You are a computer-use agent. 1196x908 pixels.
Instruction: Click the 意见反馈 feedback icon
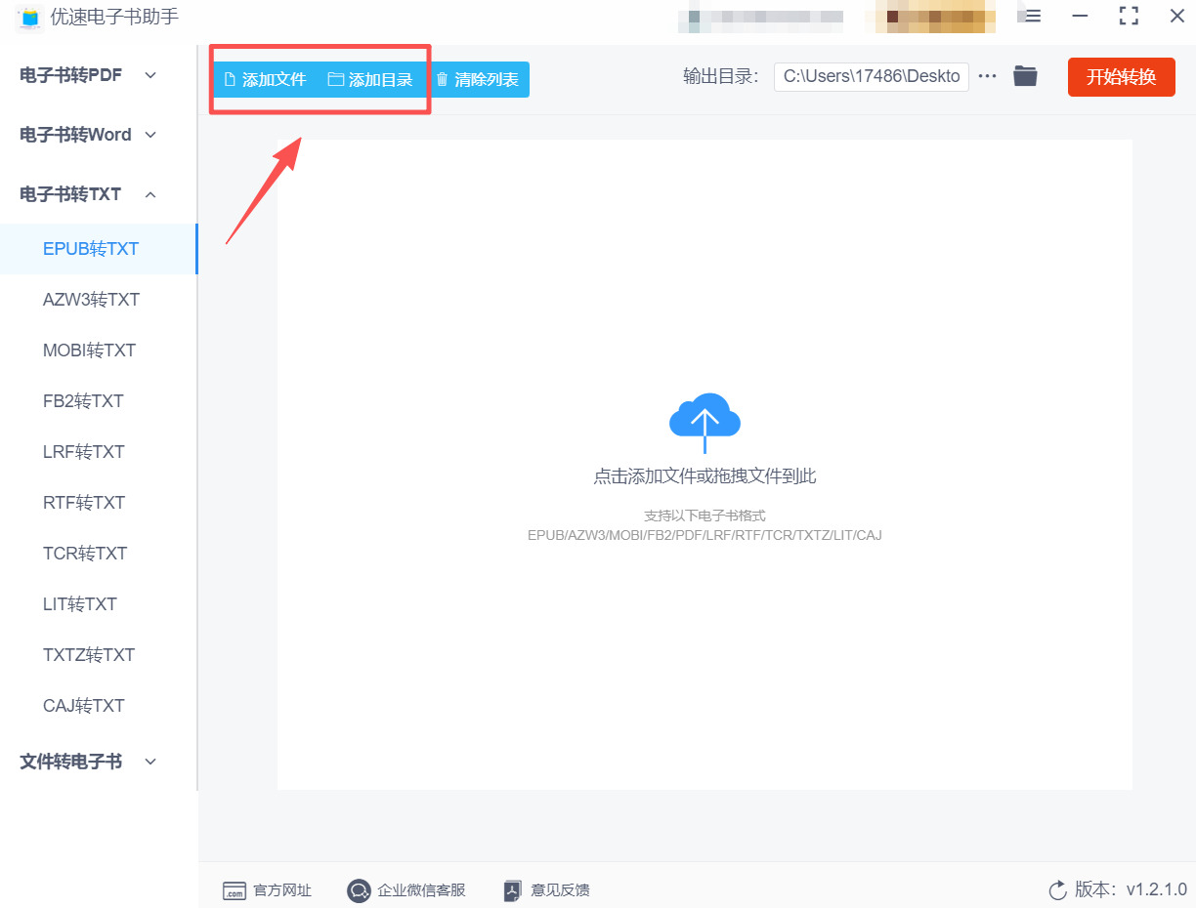511,890
